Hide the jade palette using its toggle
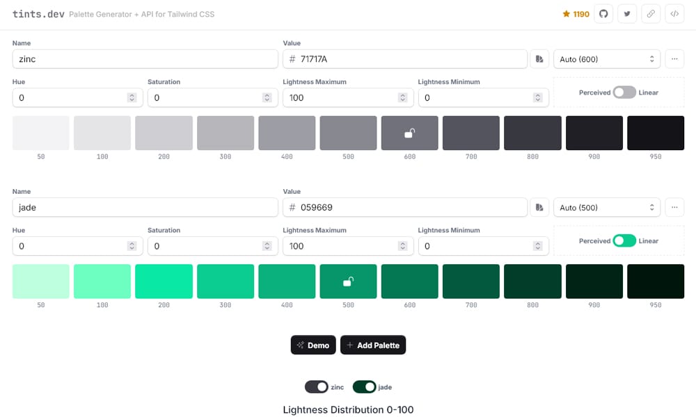Image resolution: width=696 pixels, height=417 pixels. pyautogui.click(x=365, y=387)
